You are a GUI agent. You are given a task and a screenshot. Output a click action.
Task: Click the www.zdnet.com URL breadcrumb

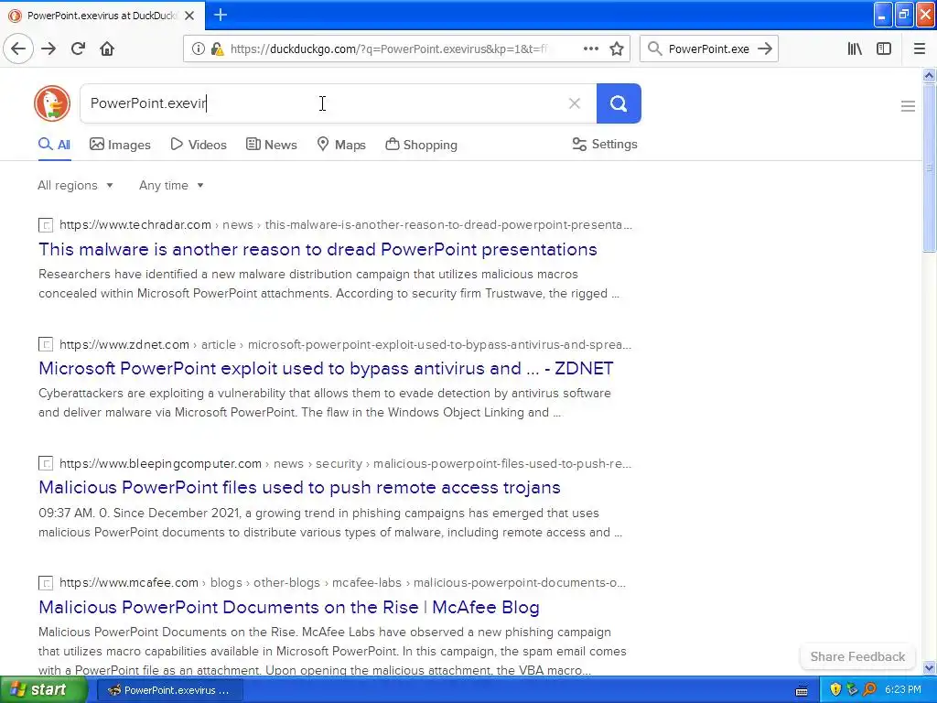coord(124,344)
